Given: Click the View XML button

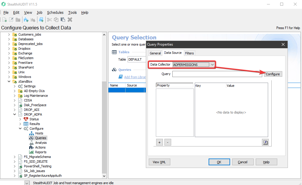Looking at the screenshot, I should pos(159,162).
